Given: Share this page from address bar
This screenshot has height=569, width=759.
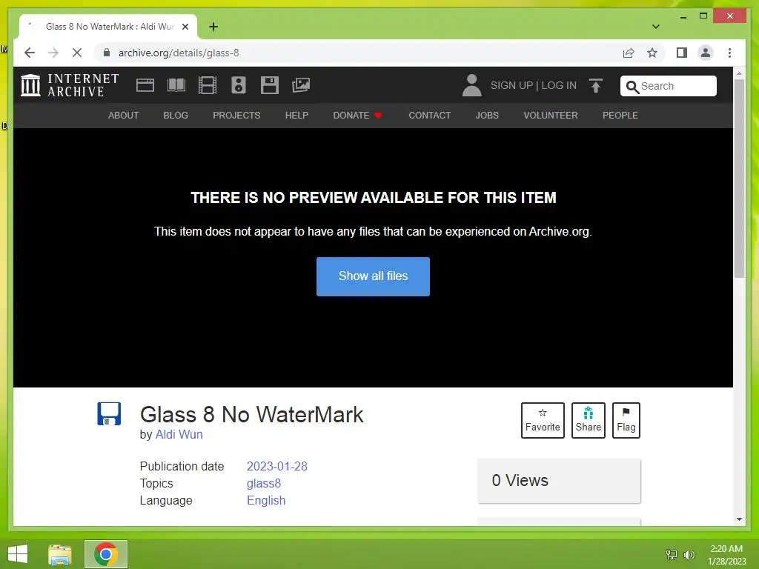Looking at the screenshot, I should [629, 53].
